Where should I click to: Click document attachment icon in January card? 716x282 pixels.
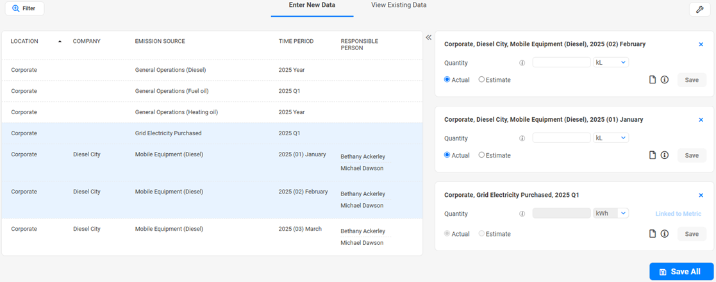pos(653,155)
